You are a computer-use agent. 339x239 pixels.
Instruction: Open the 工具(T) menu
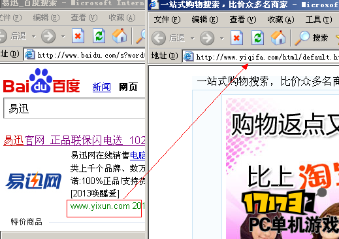(x=319, y=20)
